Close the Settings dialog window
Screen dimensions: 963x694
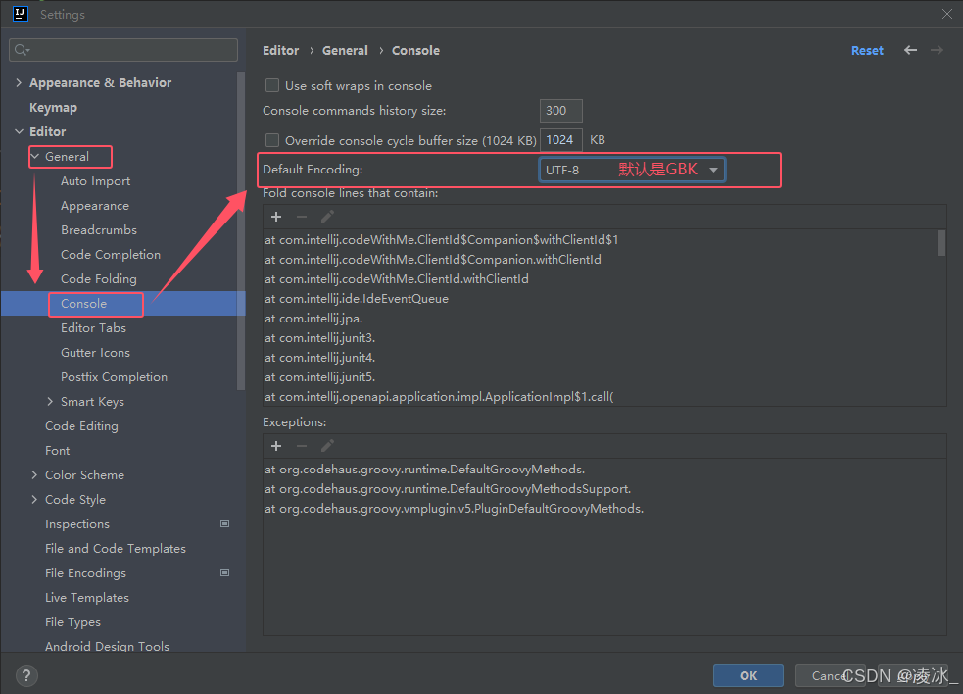click(x=947, y=14)
